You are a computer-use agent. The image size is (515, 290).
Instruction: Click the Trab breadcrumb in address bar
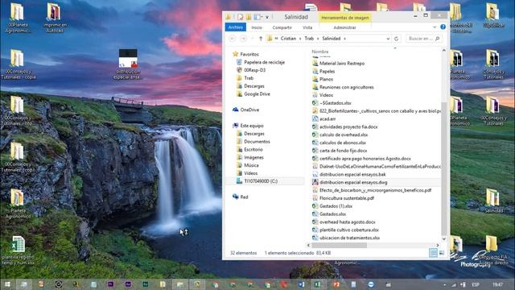309,39
